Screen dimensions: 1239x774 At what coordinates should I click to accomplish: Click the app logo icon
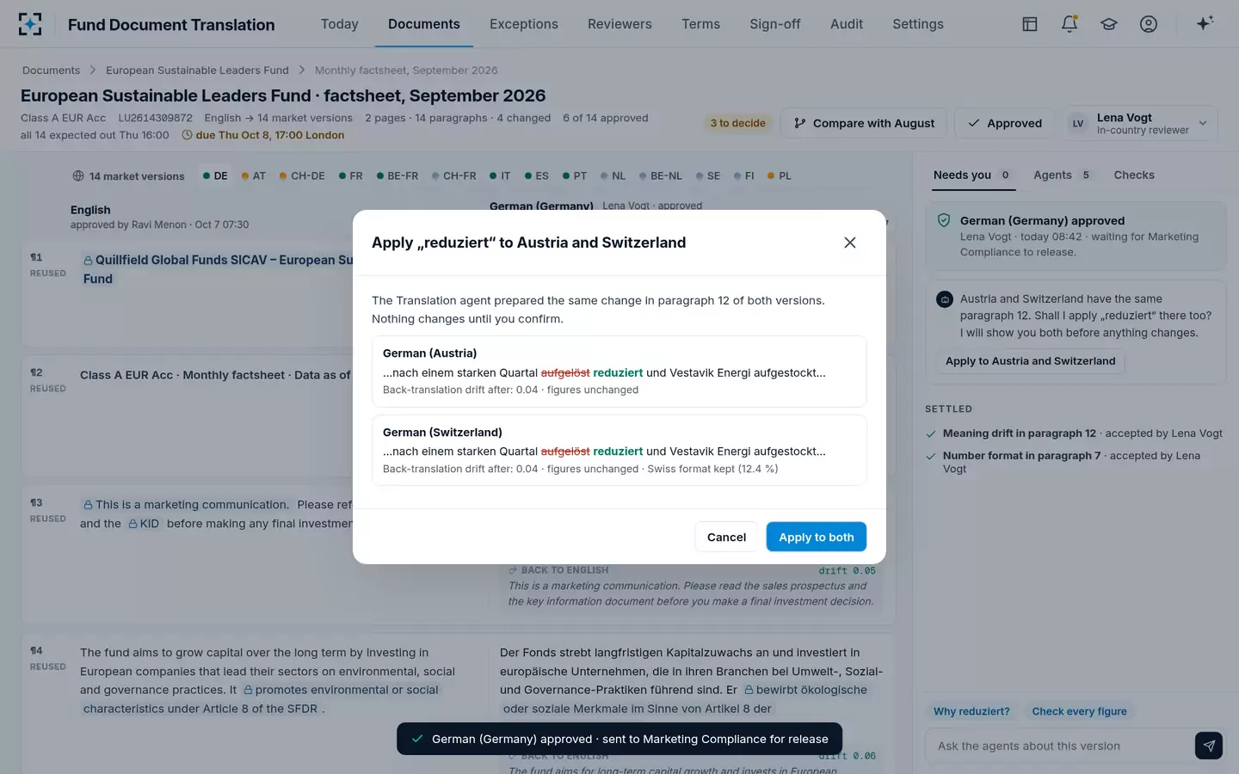[x=30, y=24]
